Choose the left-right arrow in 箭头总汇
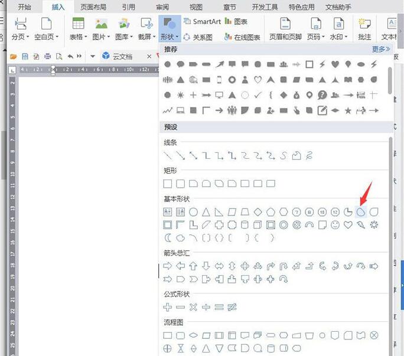Image resolution: width=404 pixels, height=356 pixels. (219, 266)
